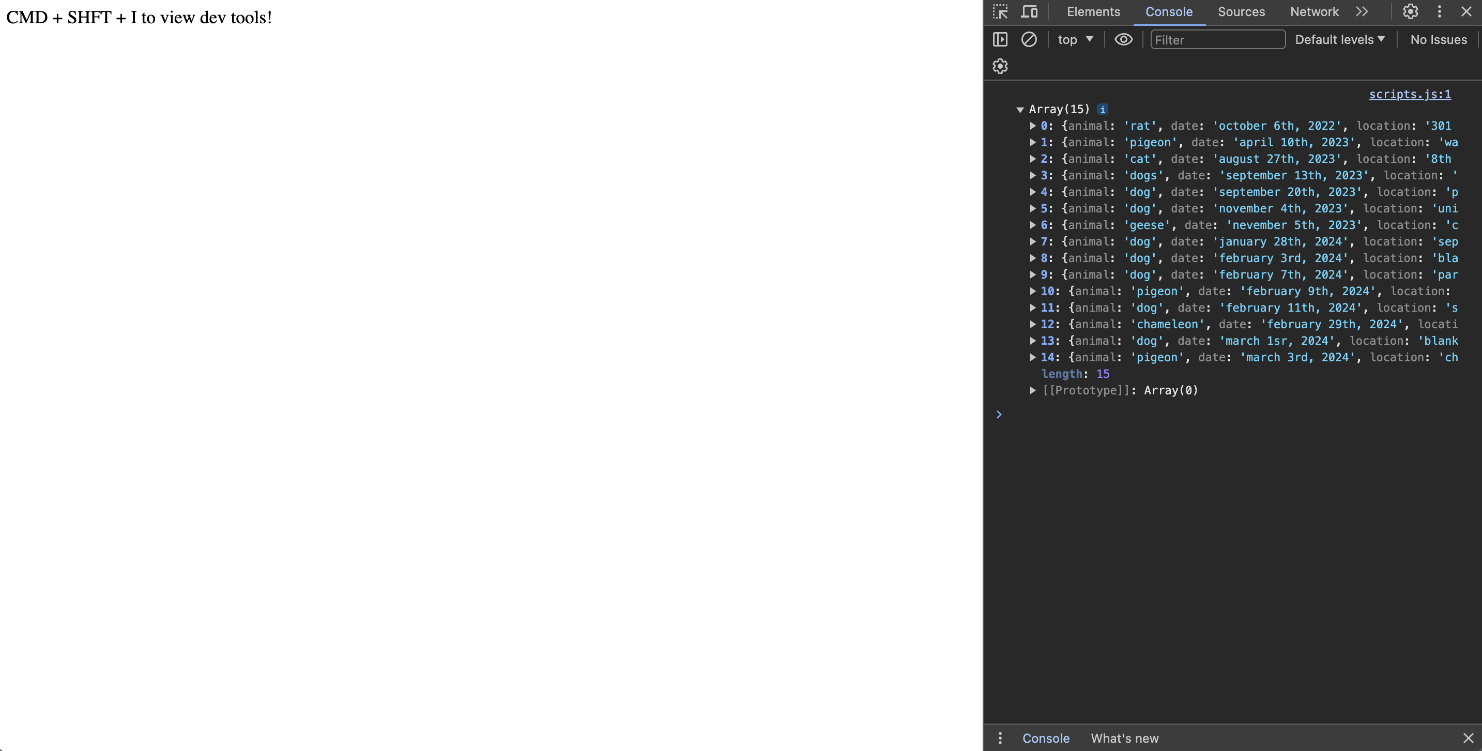Toggle the device toolbar icon
1482x751 pixels.
coord(1029,11)
